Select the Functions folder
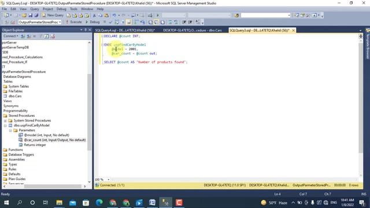The height and width of the screenshot is (208, 370). (x=16, y=150)
